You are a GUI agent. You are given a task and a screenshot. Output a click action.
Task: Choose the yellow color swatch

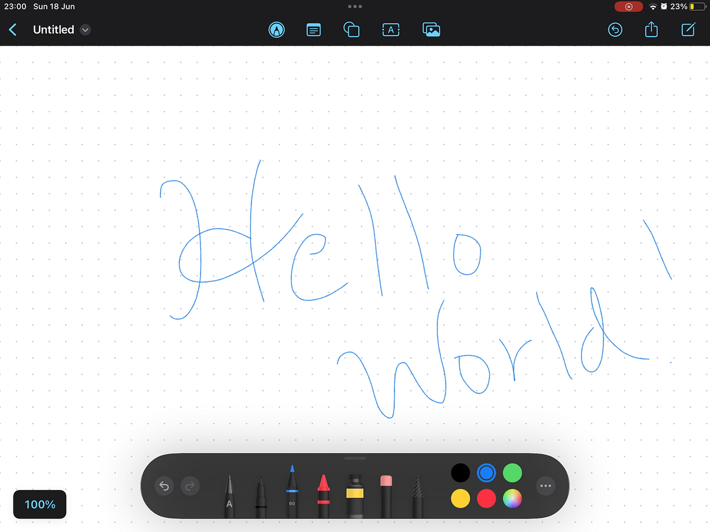[460, 498]
